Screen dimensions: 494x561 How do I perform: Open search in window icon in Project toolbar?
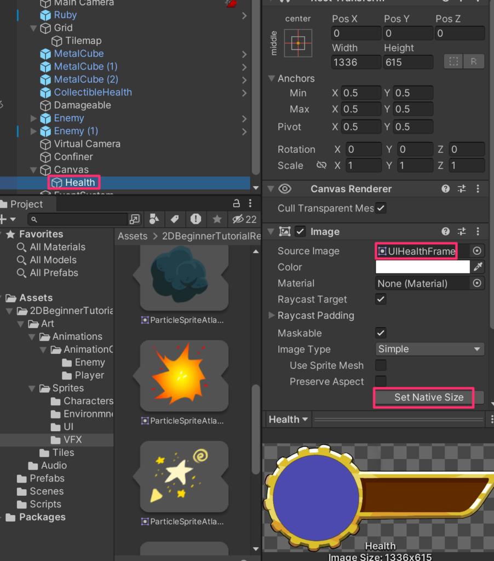click(x=135, y=219)
